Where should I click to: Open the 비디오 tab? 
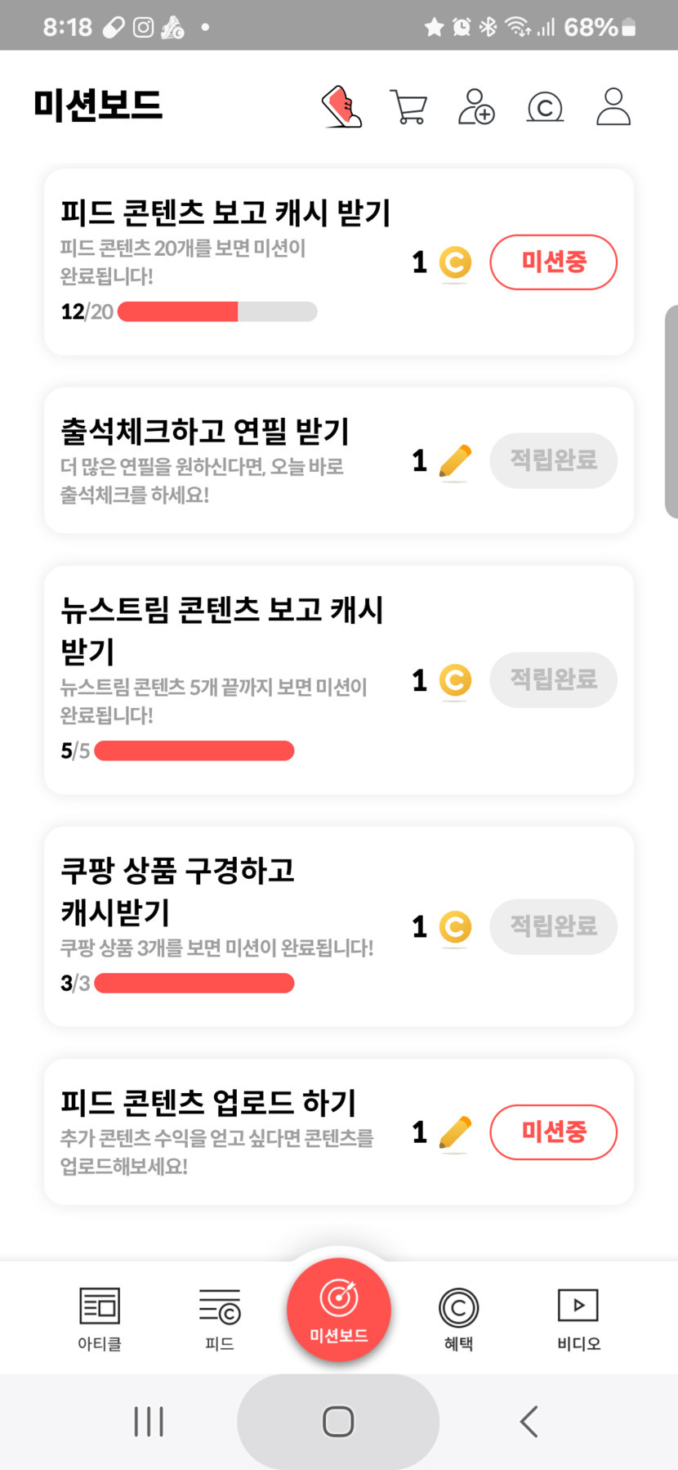coord(578,1318)
